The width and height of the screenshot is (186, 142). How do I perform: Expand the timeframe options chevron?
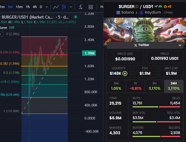47,7
